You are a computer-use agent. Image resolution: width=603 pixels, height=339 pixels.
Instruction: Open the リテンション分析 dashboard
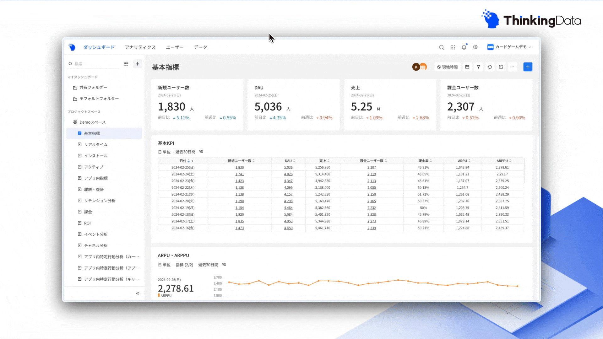point(104,201)
